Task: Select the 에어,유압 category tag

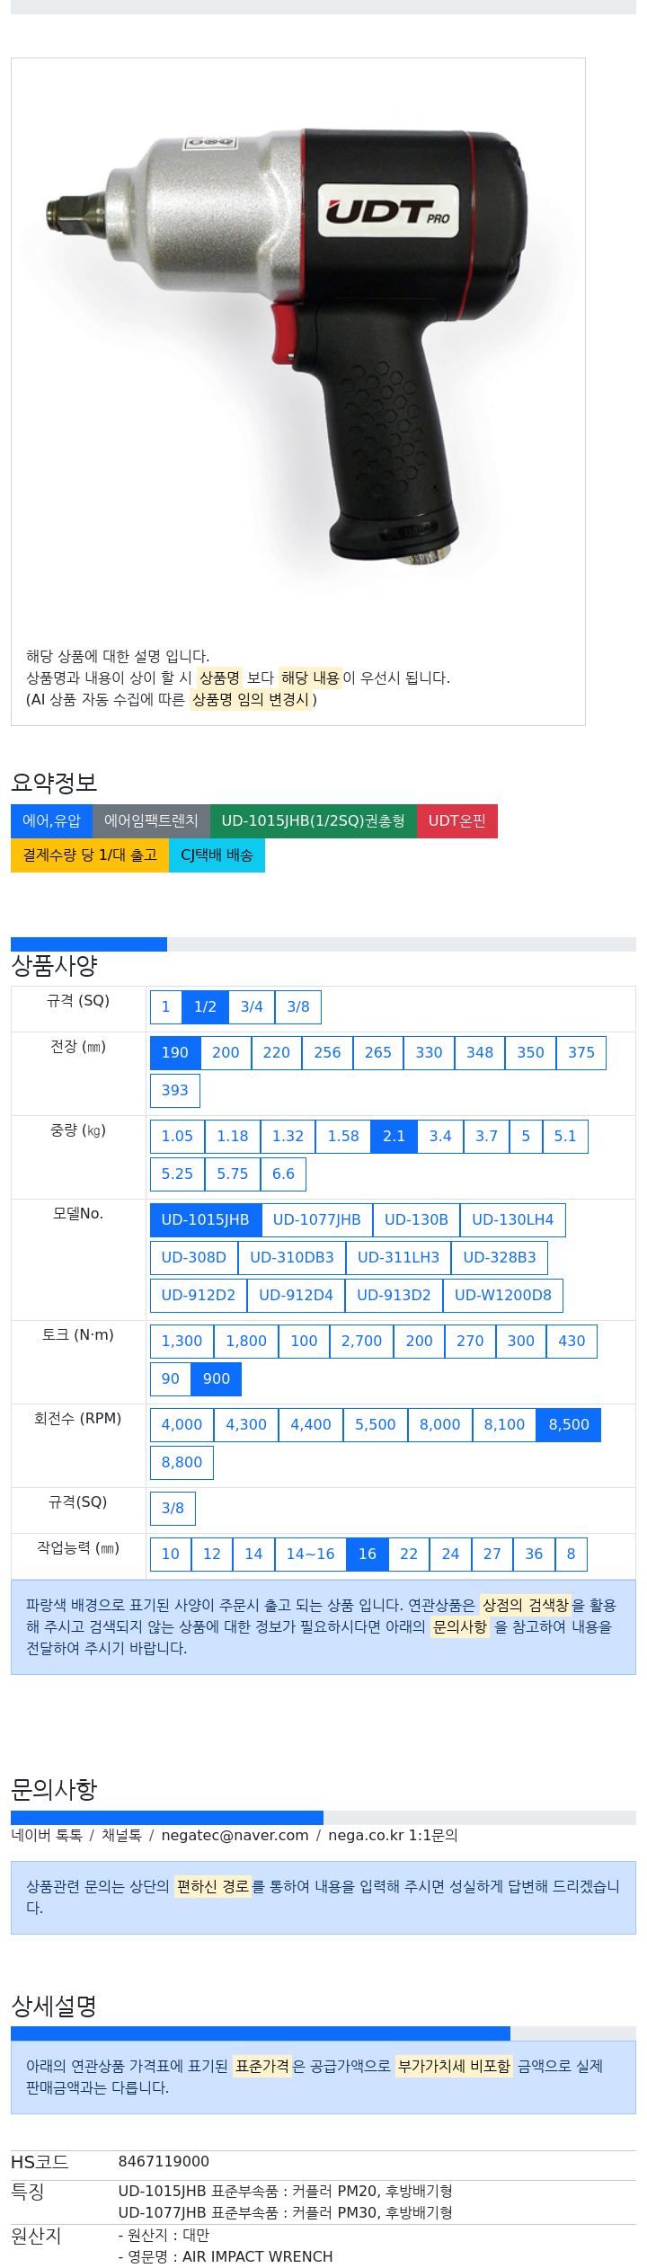Action: tap(51, 820)
